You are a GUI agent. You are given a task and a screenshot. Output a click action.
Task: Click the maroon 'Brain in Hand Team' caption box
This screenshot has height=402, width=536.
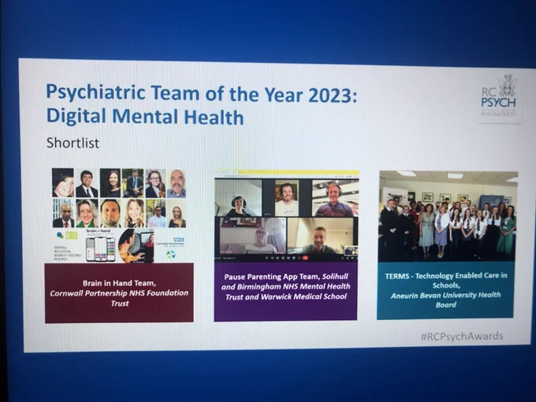tap(119, 292)
